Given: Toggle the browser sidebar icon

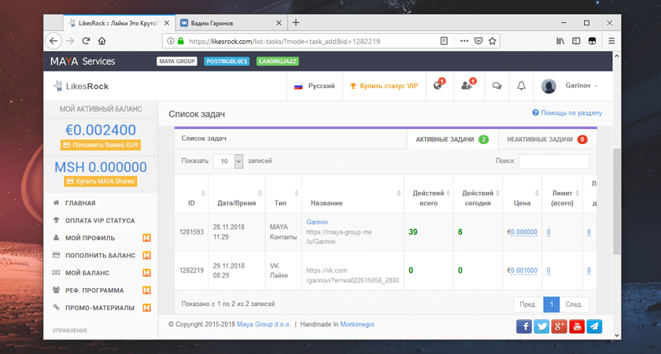Looking at the screenshot, I should (576, 41).
